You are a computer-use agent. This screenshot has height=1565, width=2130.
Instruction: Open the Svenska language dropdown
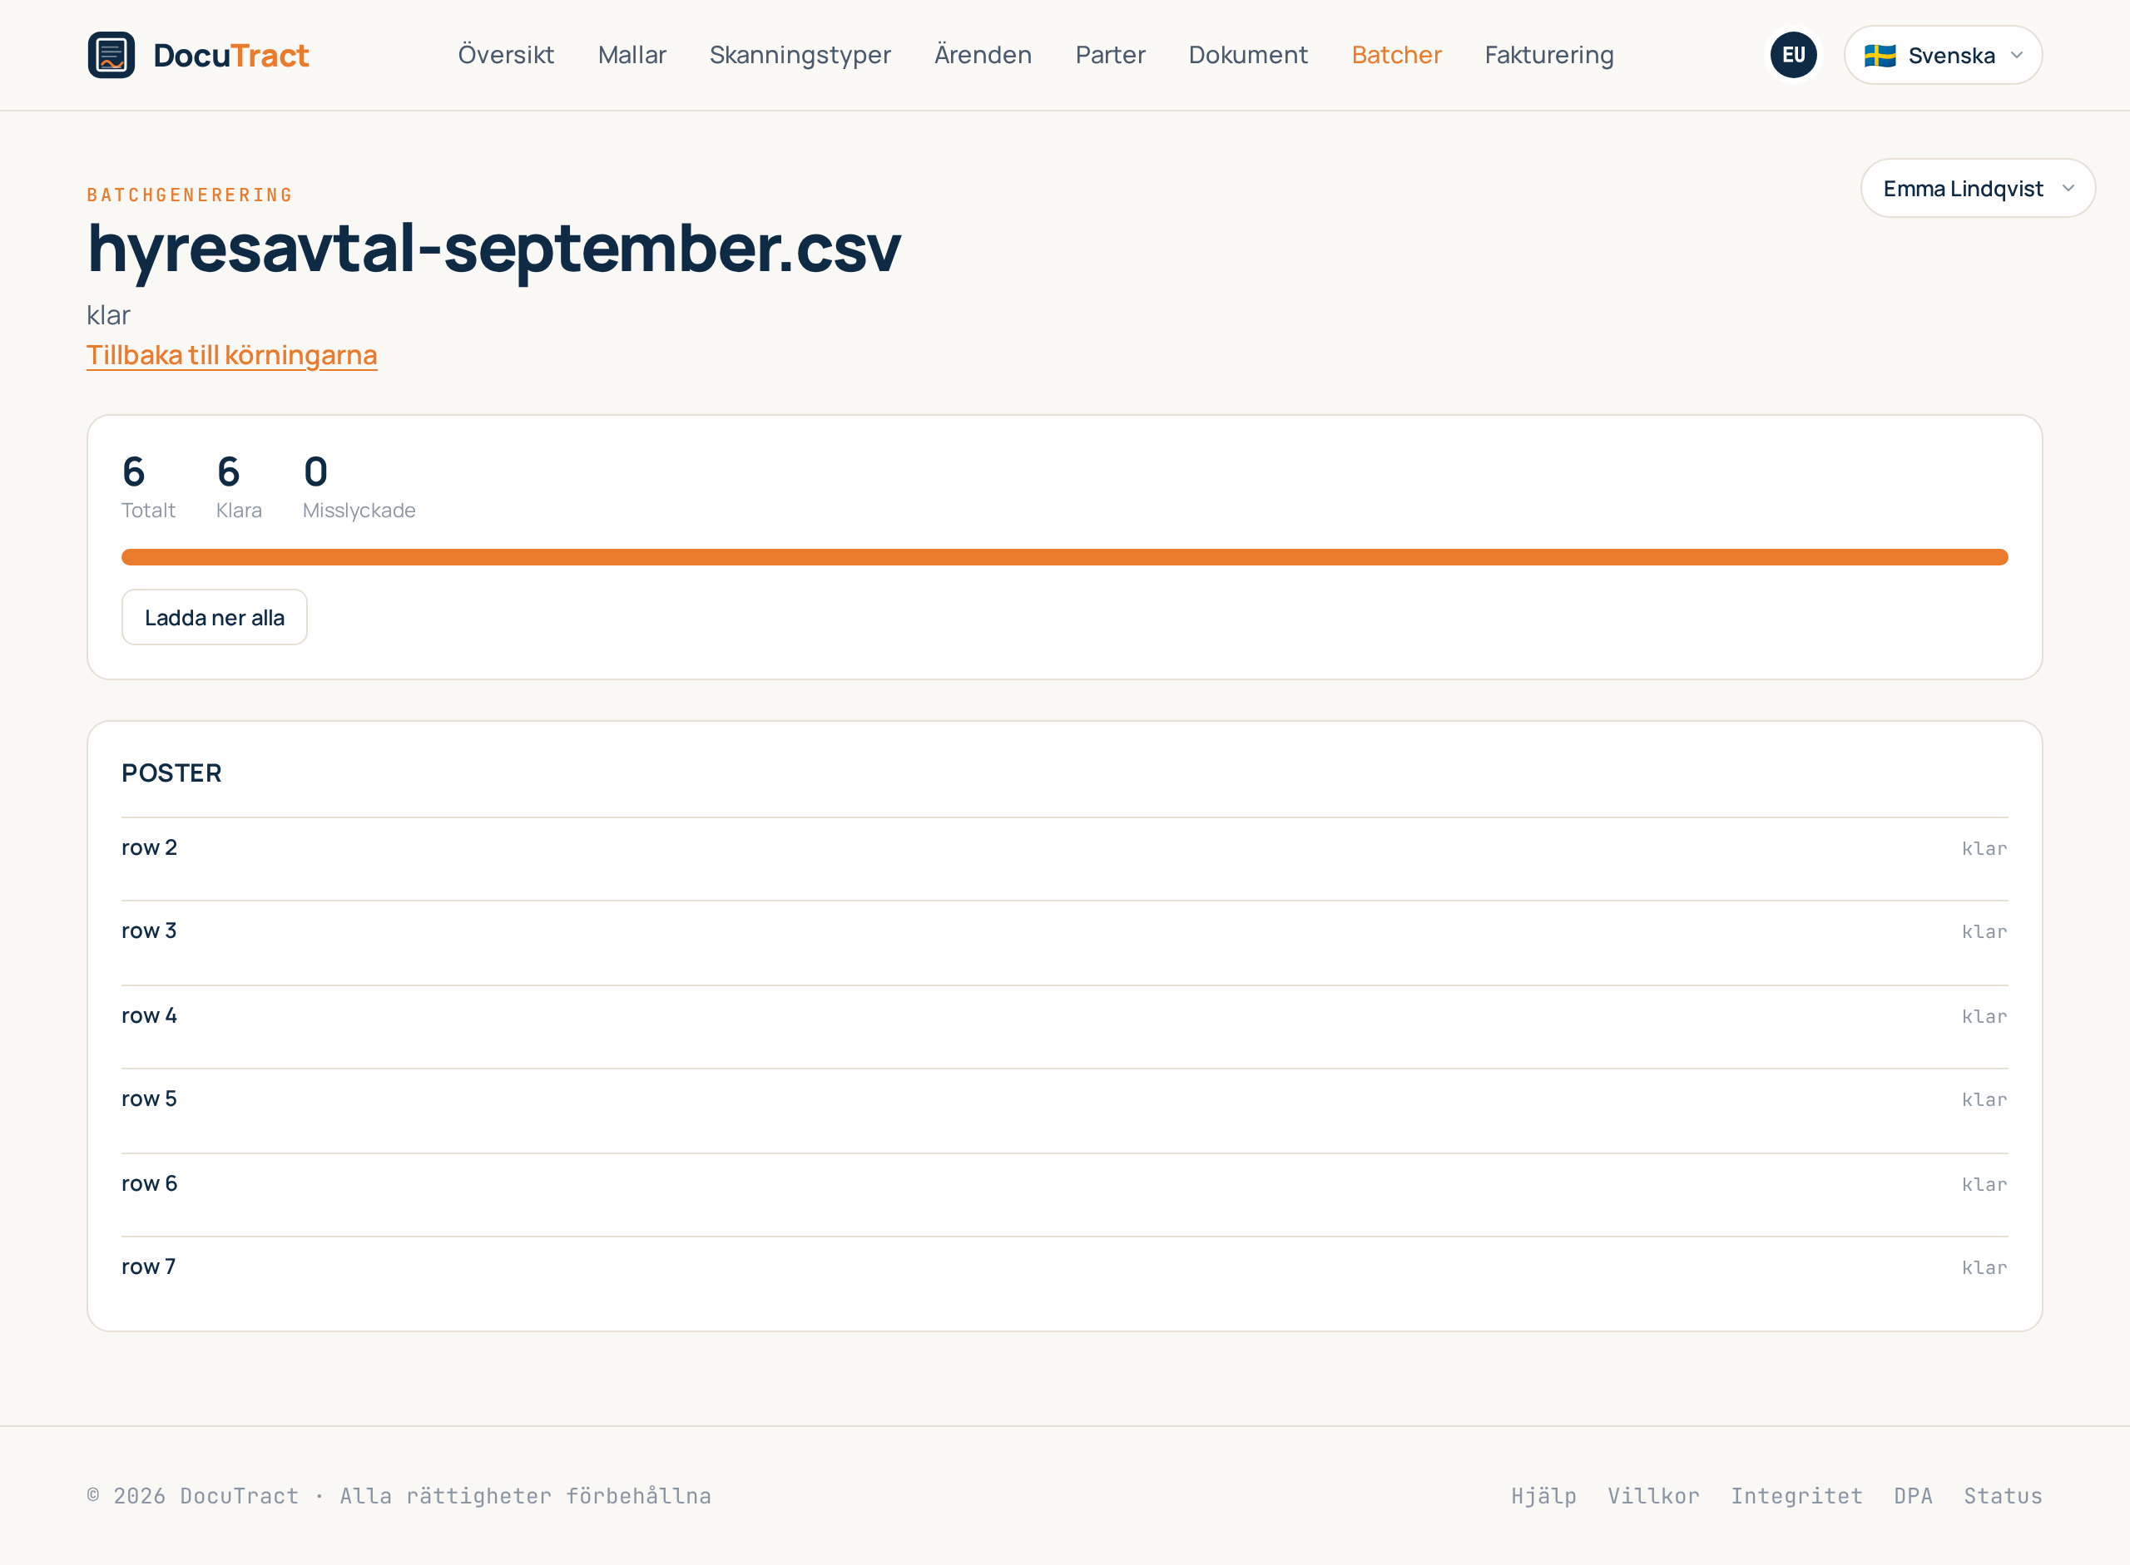coord(1942,55)
